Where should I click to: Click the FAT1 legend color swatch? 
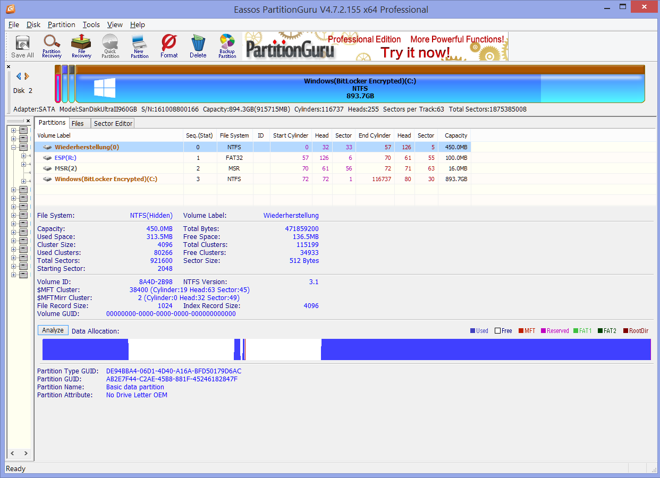(x=576, y=331)
